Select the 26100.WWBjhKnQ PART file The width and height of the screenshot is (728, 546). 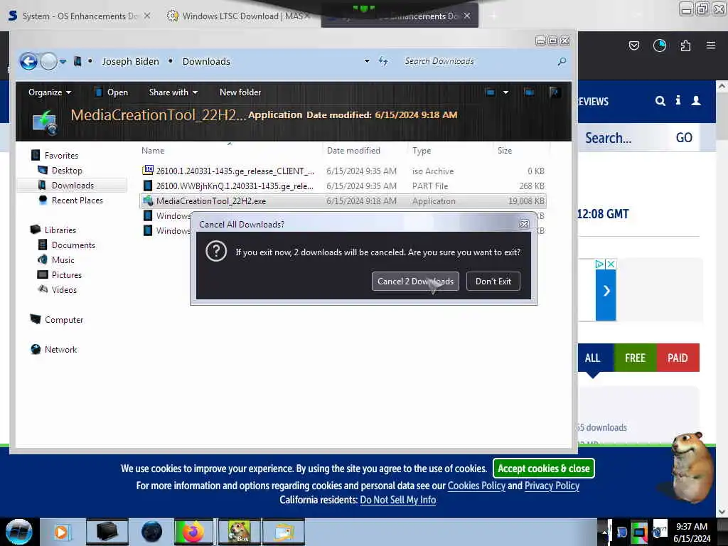pyautogui.click(x=343, y=186)
